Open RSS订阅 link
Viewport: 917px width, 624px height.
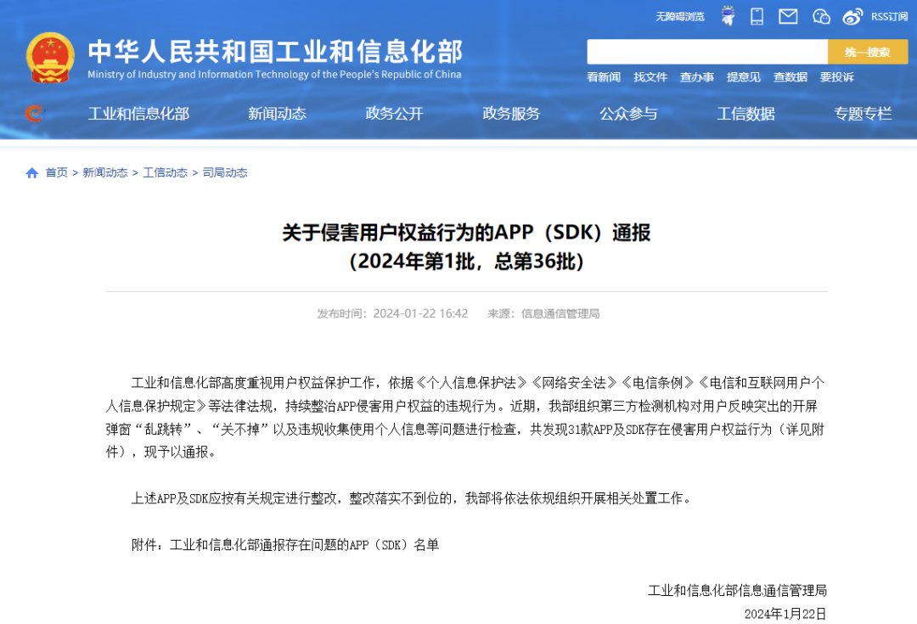[x=889, y=16]
